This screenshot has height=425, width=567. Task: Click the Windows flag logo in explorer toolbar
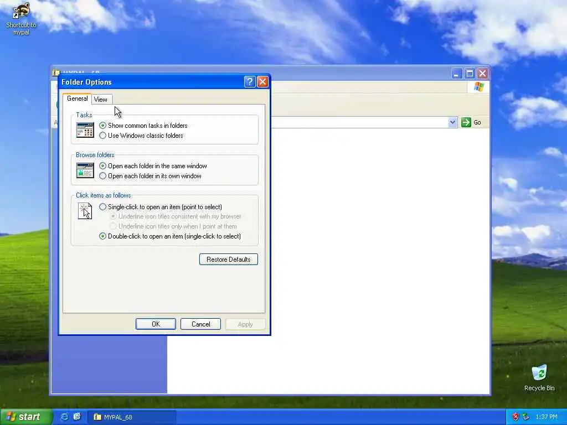point(479,87)
